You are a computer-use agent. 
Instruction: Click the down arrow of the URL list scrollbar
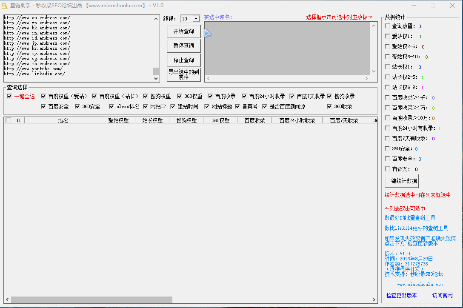pos(156,78)
